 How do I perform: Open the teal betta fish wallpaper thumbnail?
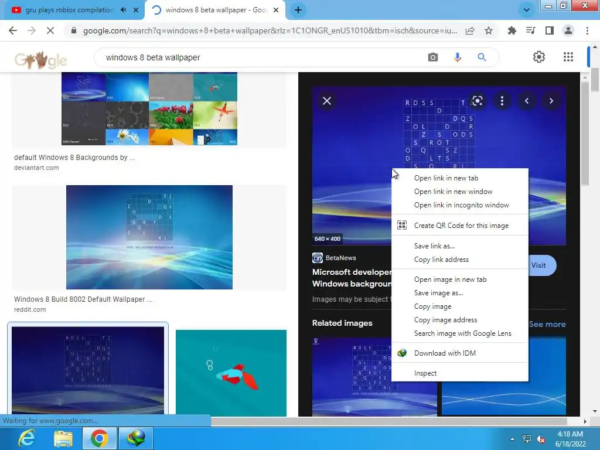click(231, 373)
